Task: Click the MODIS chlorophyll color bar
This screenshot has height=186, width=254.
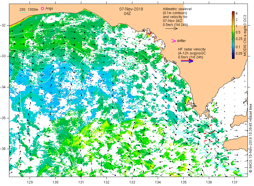Action: coord(233,35)
